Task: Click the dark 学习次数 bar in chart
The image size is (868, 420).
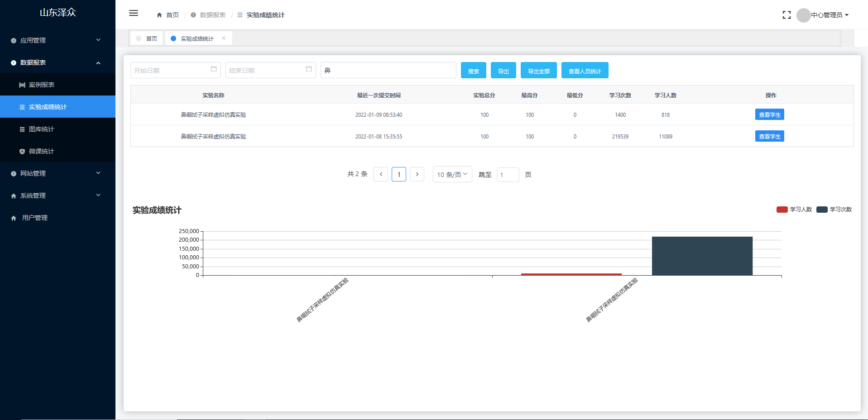Action: pos(702,256)
